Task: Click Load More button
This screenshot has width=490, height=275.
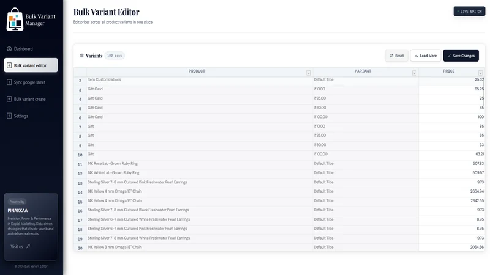Action: click(425, 56)
